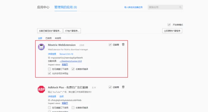
Task: Toggle the 开发者模式 checkbox
Action: pyautogui.click(x=169, y=25)
